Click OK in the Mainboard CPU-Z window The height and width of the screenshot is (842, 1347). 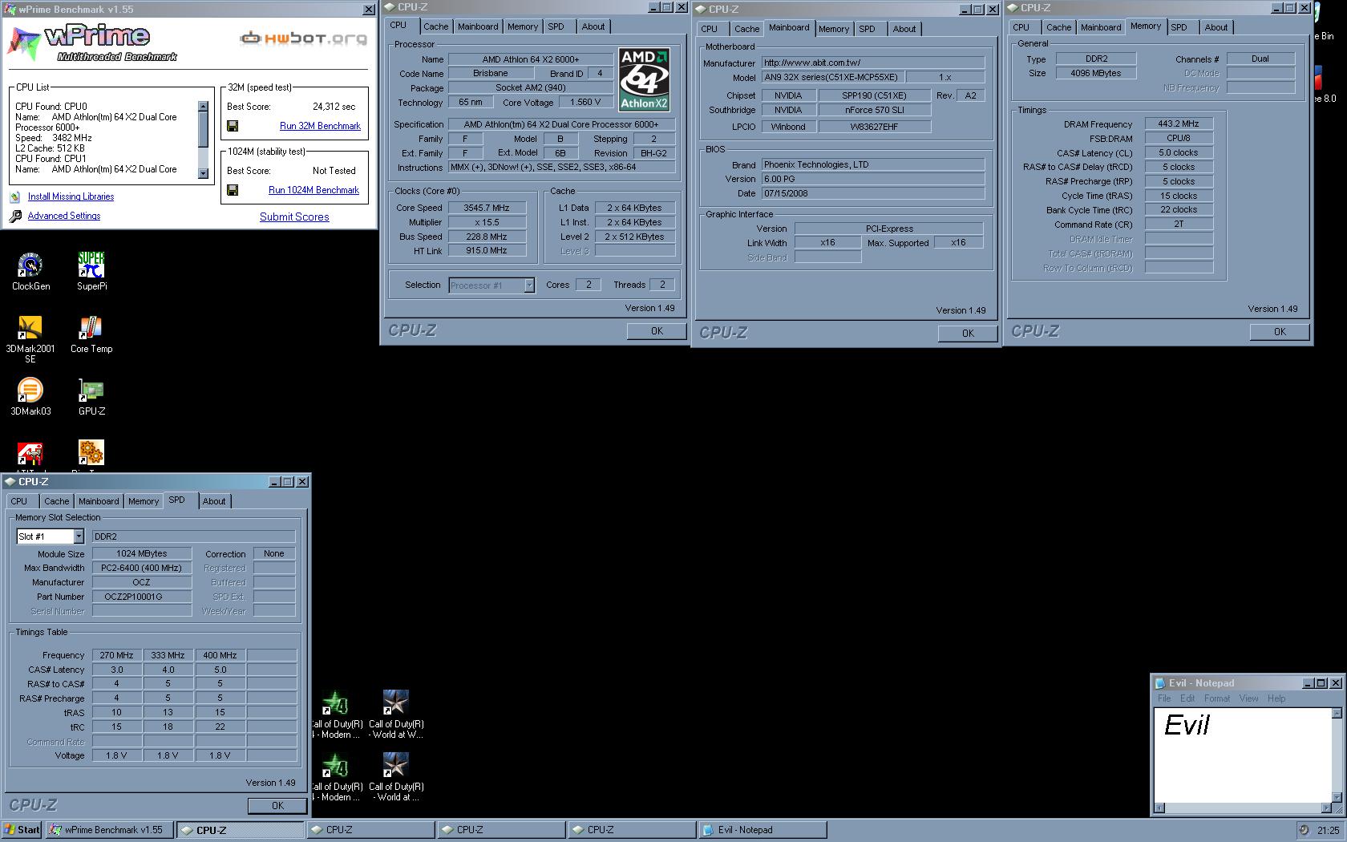(x=968, y=333)
